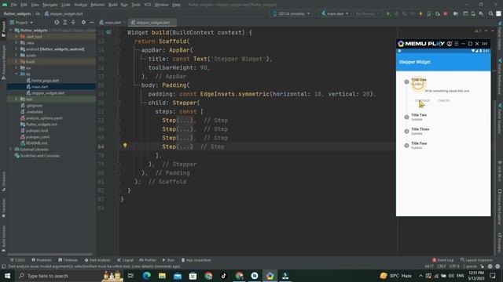Screen dimensions: 503x282
Task: Click the Collapse All icon in Project panel
Action: (73, 23)
